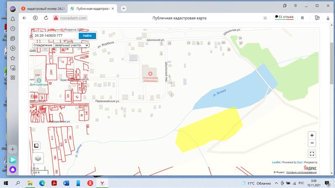
Task: Toggle reader mode icon in address bar
Action: pyautogui.click(x=265, y=18)
